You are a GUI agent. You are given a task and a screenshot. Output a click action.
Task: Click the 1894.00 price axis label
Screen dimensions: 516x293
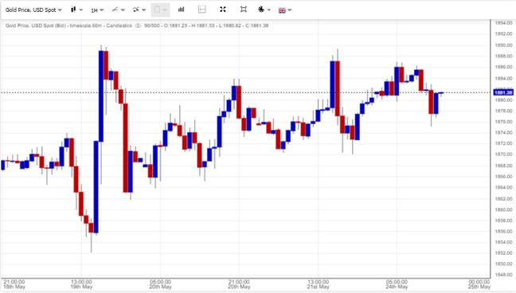tap(504, 23)
